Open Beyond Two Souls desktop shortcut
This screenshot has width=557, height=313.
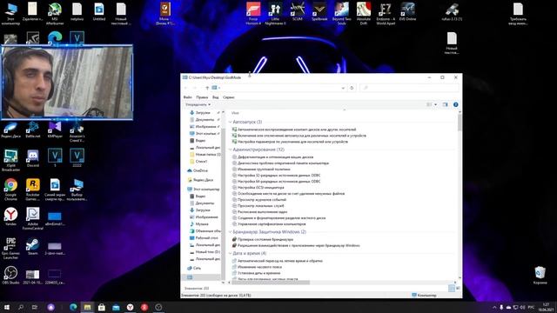pos(341,13)
